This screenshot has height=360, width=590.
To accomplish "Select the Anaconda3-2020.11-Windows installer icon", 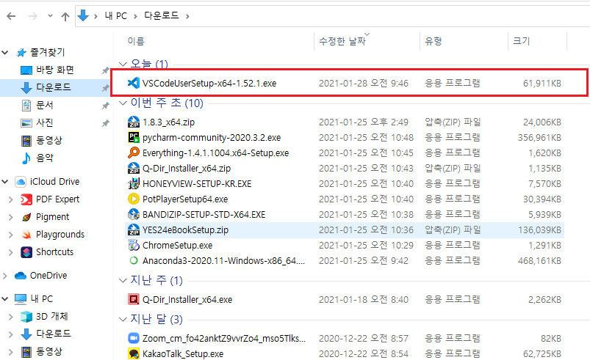I will point(134,260).
